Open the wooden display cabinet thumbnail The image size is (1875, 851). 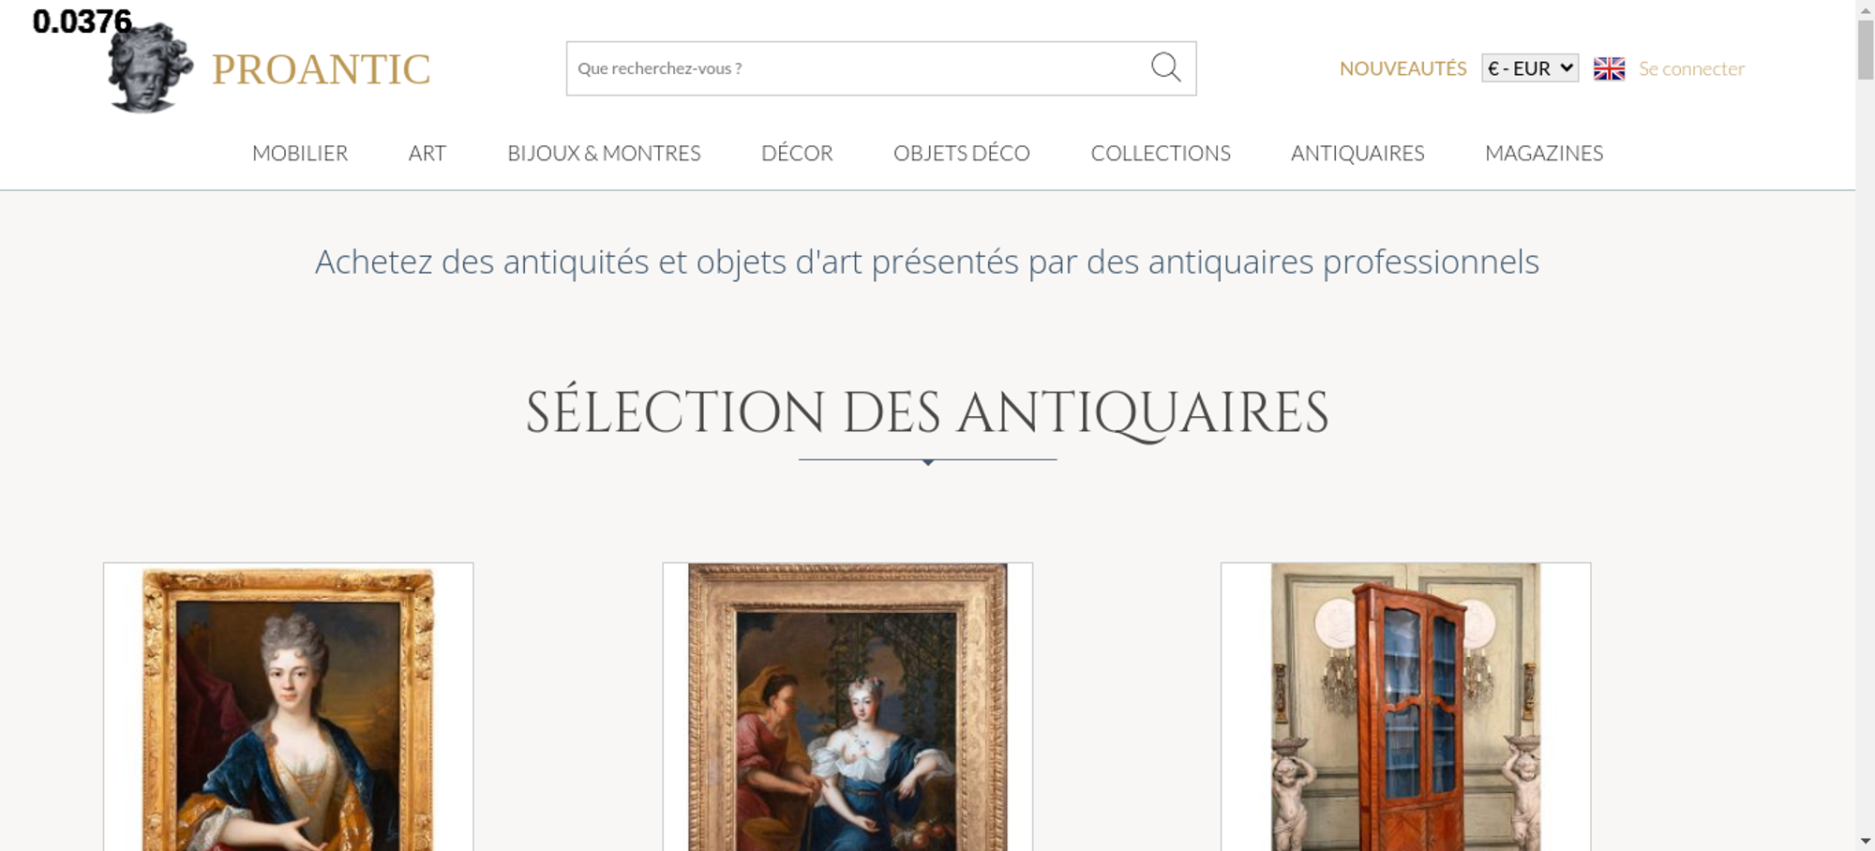pyautogui.click(x=1405, y=707)
